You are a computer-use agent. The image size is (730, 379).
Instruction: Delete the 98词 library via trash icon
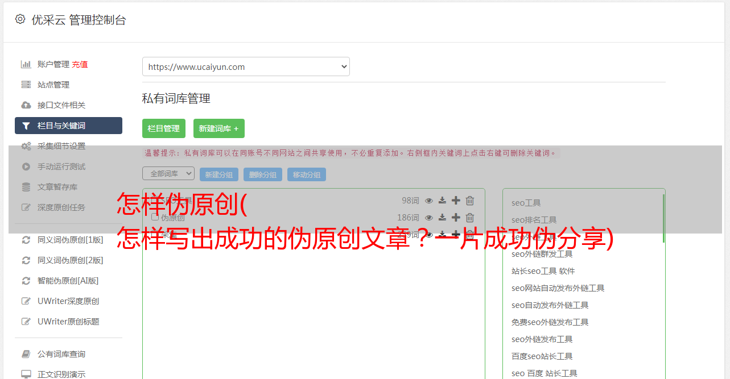coord(470,201)
